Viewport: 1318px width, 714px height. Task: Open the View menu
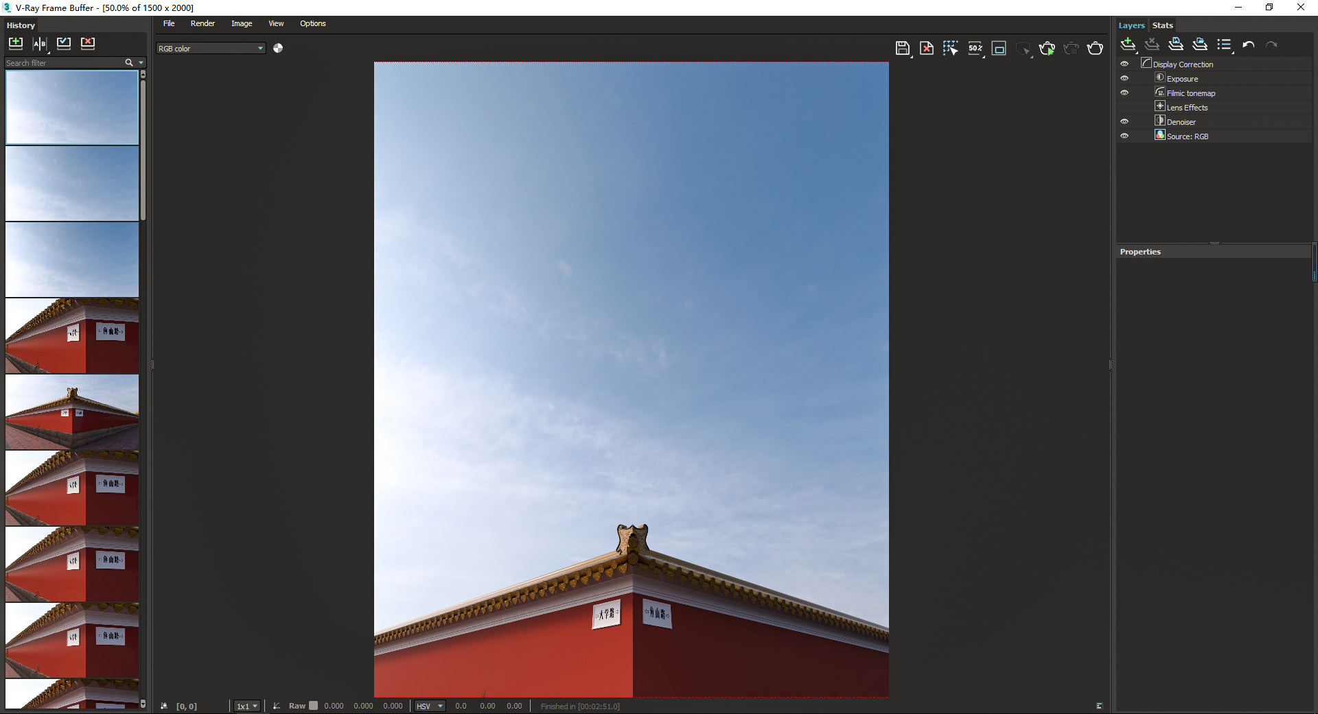click(276, 23)
